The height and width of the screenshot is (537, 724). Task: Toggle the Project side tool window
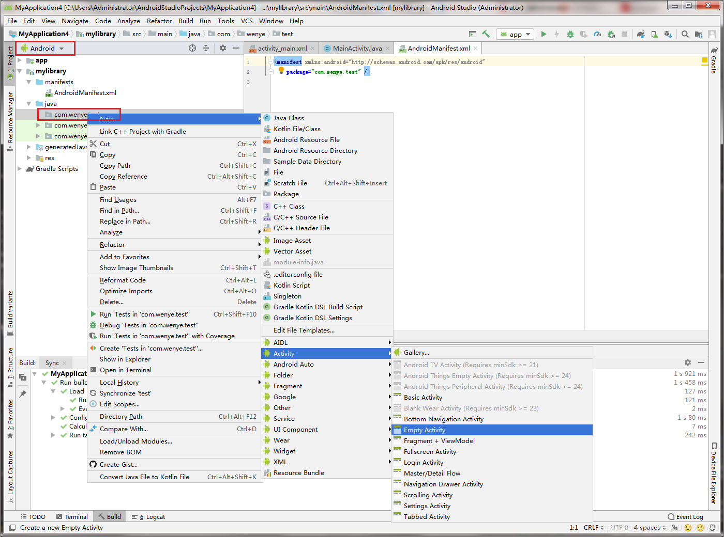(x=10, y=63)
